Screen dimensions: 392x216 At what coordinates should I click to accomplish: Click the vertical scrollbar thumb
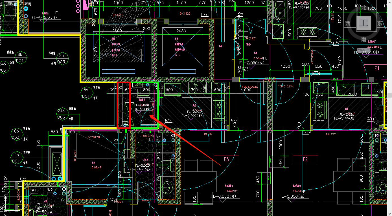[x=390, y=95]
